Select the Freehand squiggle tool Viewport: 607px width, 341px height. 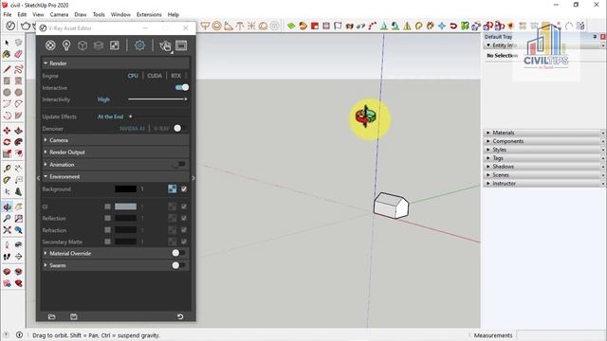tap(18, 69)
